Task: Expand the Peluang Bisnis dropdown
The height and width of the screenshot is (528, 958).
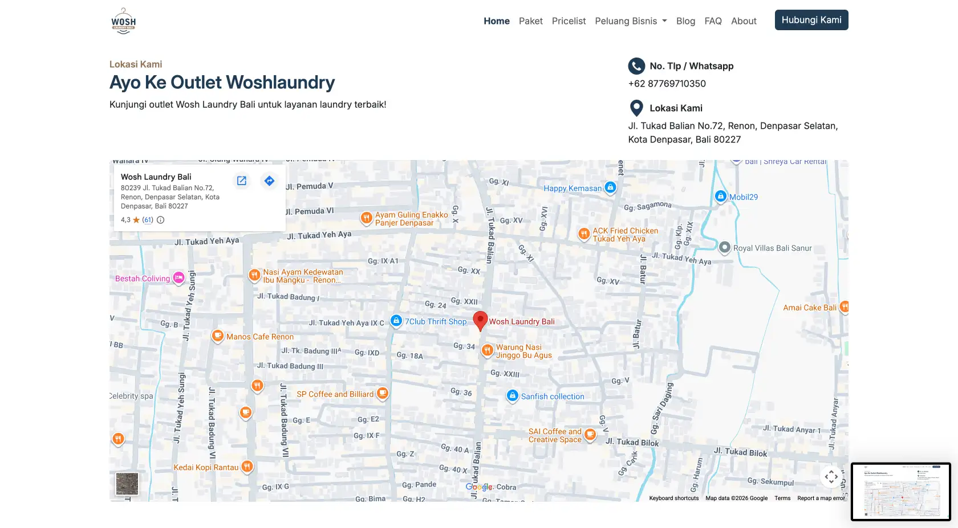Action: pos(631,21)
